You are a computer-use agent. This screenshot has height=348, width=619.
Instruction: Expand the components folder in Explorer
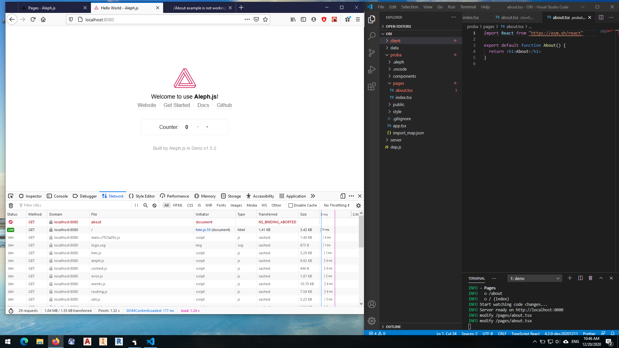pyautogui.click(x=405, y=76)
